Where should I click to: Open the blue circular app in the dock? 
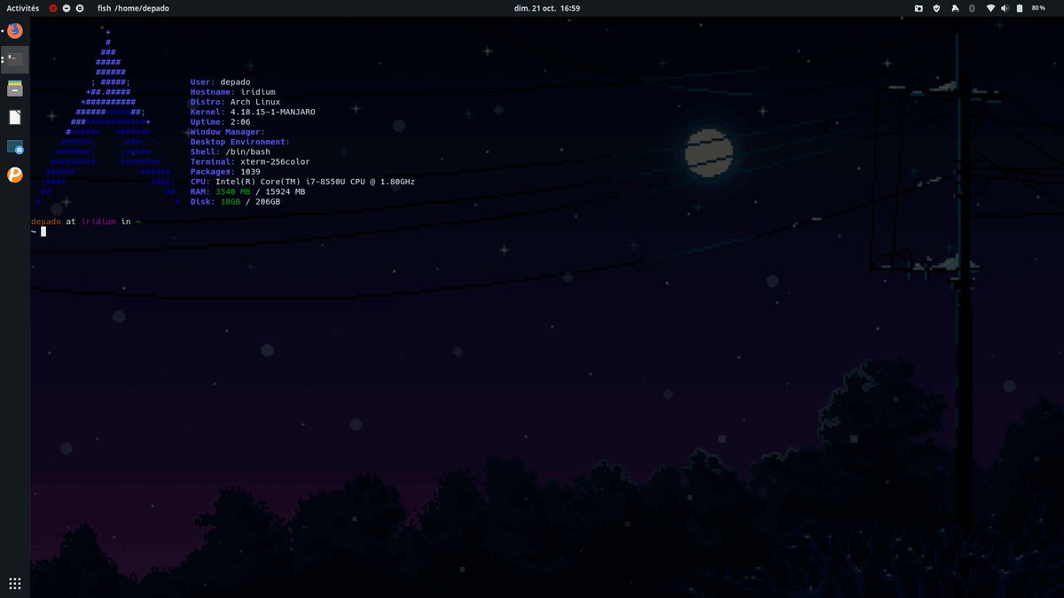[x=14, y=145]
